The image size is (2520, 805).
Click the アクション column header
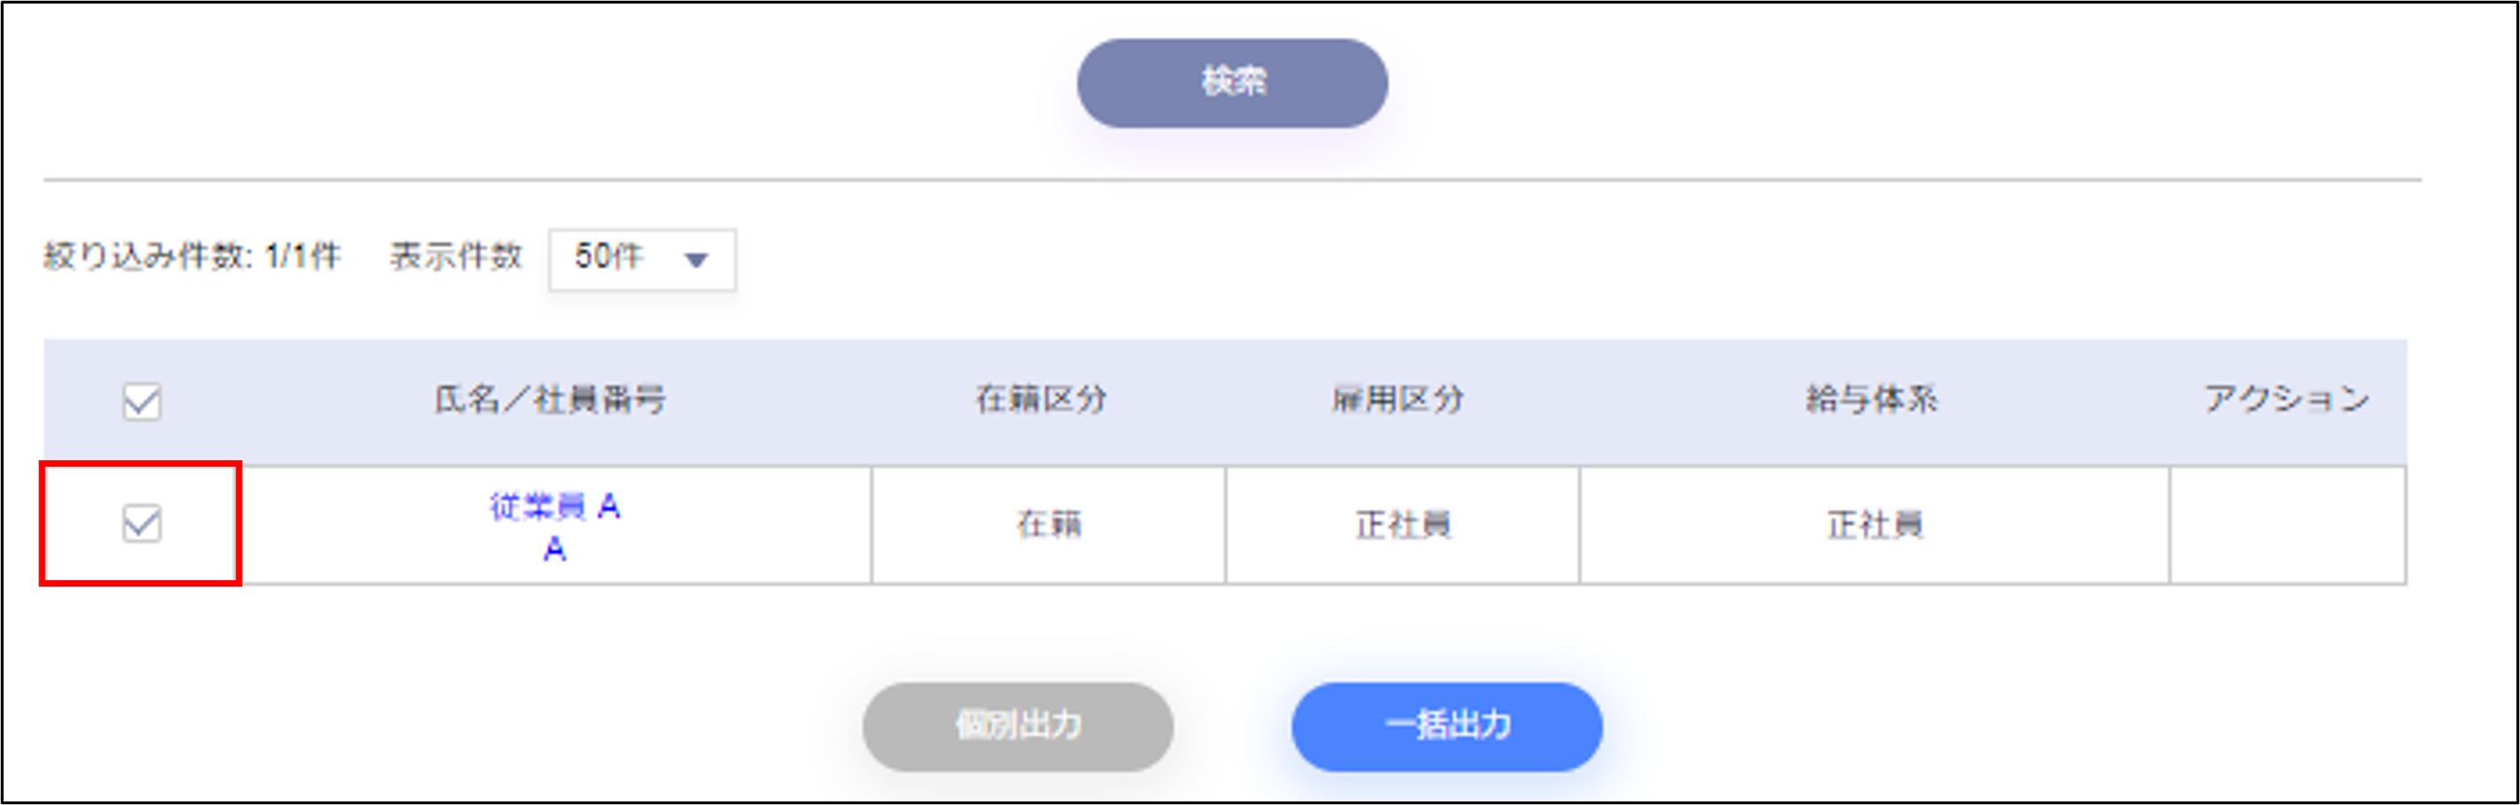tap(2286, 399)
